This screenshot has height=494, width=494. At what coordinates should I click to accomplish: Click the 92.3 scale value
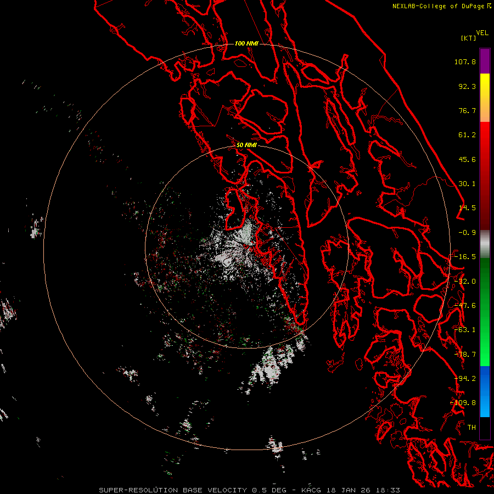click(x=467, y=86)
